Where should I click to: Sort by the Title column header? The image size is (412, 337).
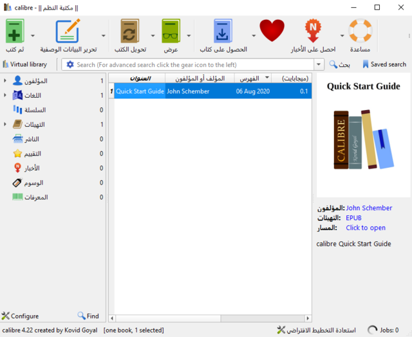pyautogui.click(x=140, y=78)
